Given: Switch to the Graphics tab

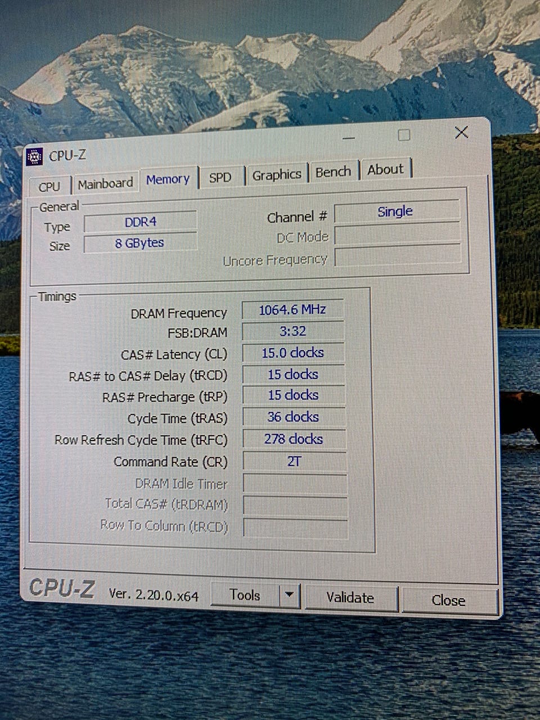Looking at the screenshot, I should pyautogui.click(x=277, y=175).
